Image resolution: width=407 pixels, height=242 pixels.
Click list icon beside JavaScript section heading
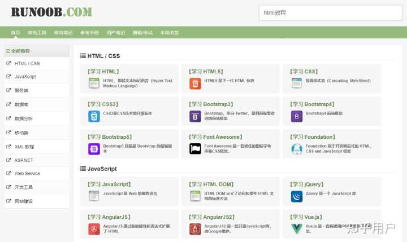point(83,169)
